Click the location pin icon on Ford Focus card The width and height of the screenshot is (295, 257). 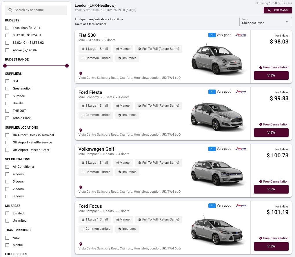pyautogui.click(x=81, y=244)
